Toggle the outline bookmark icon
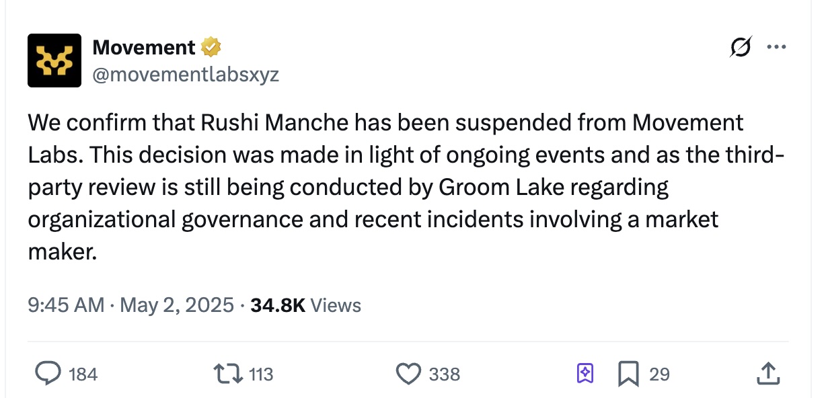This screenshot has width=826, height=398. click(x=628, y=374)
